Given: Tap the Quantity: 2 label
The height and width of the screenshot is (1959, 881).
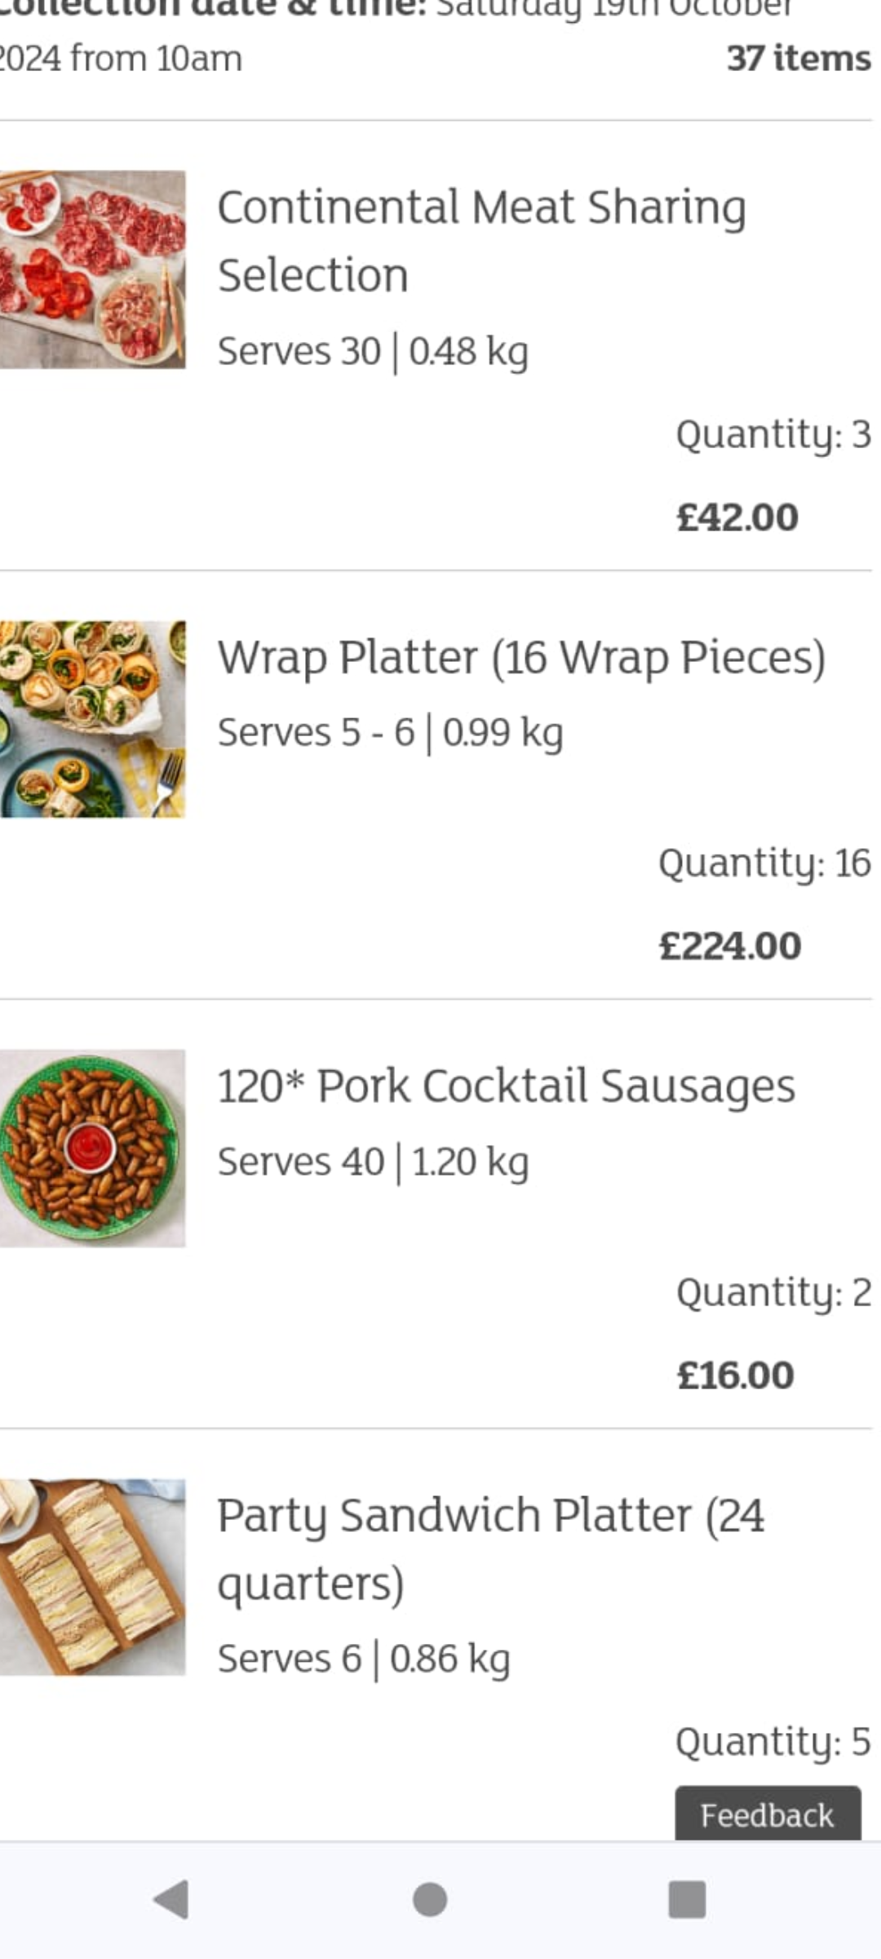Looking at the screenshot, I should tap(773, 1292).
